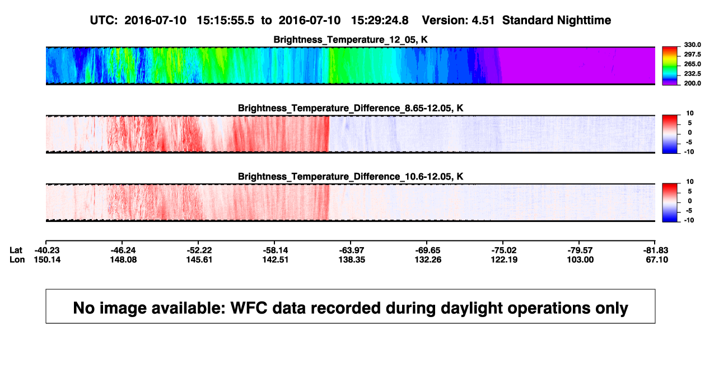728x373 pixels.
Task: Click longitude tick value 122.19
Action: coord(503,259)
